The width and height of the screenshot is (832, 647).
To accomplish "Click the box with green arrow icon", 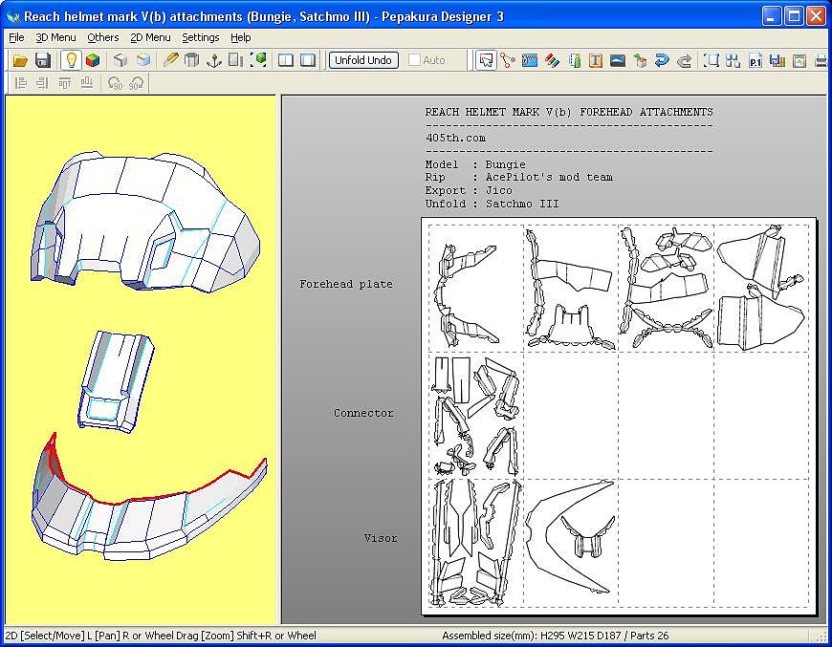I will pyautogui.click(x=640, y=60).
